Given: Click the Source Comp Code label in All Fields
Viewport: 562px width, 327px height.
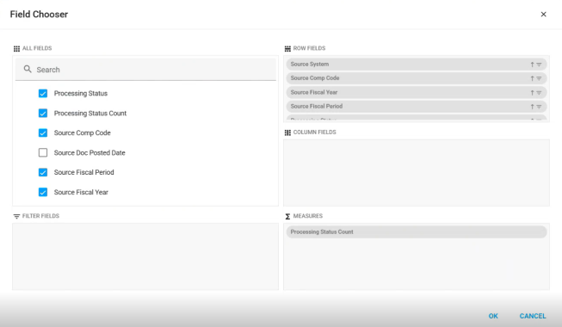Looking at the screenshot, I should pos(82,133).
